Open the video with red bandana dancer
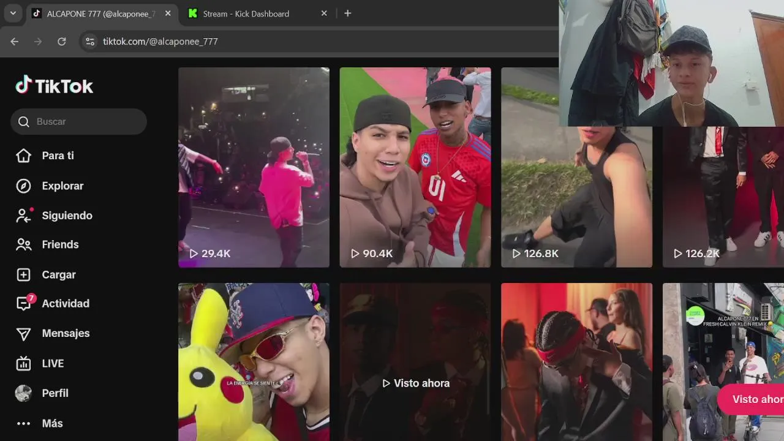Screen dimensions: 784x441 576,362
